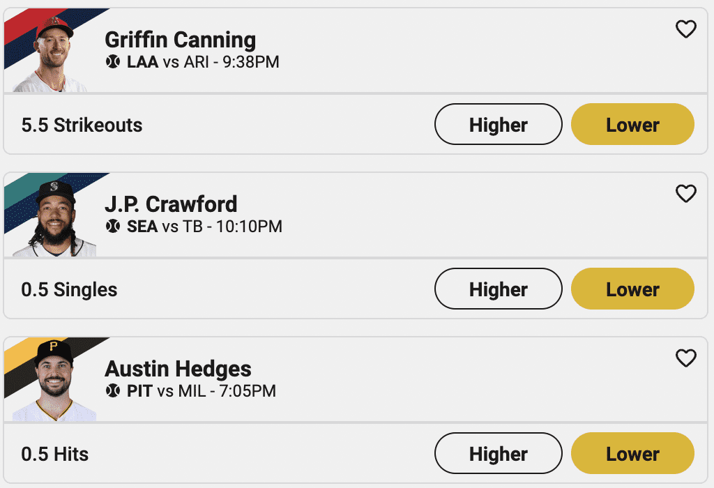Screen dimensions: 714x488
Task: Choose Lower for Crawford 0.5 Singles
Action: (x=632, y=290)
